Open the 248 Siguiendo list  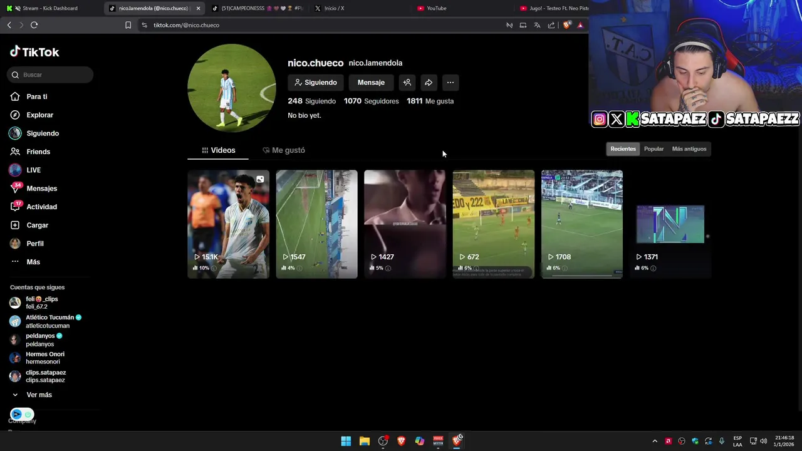(311, 101)
